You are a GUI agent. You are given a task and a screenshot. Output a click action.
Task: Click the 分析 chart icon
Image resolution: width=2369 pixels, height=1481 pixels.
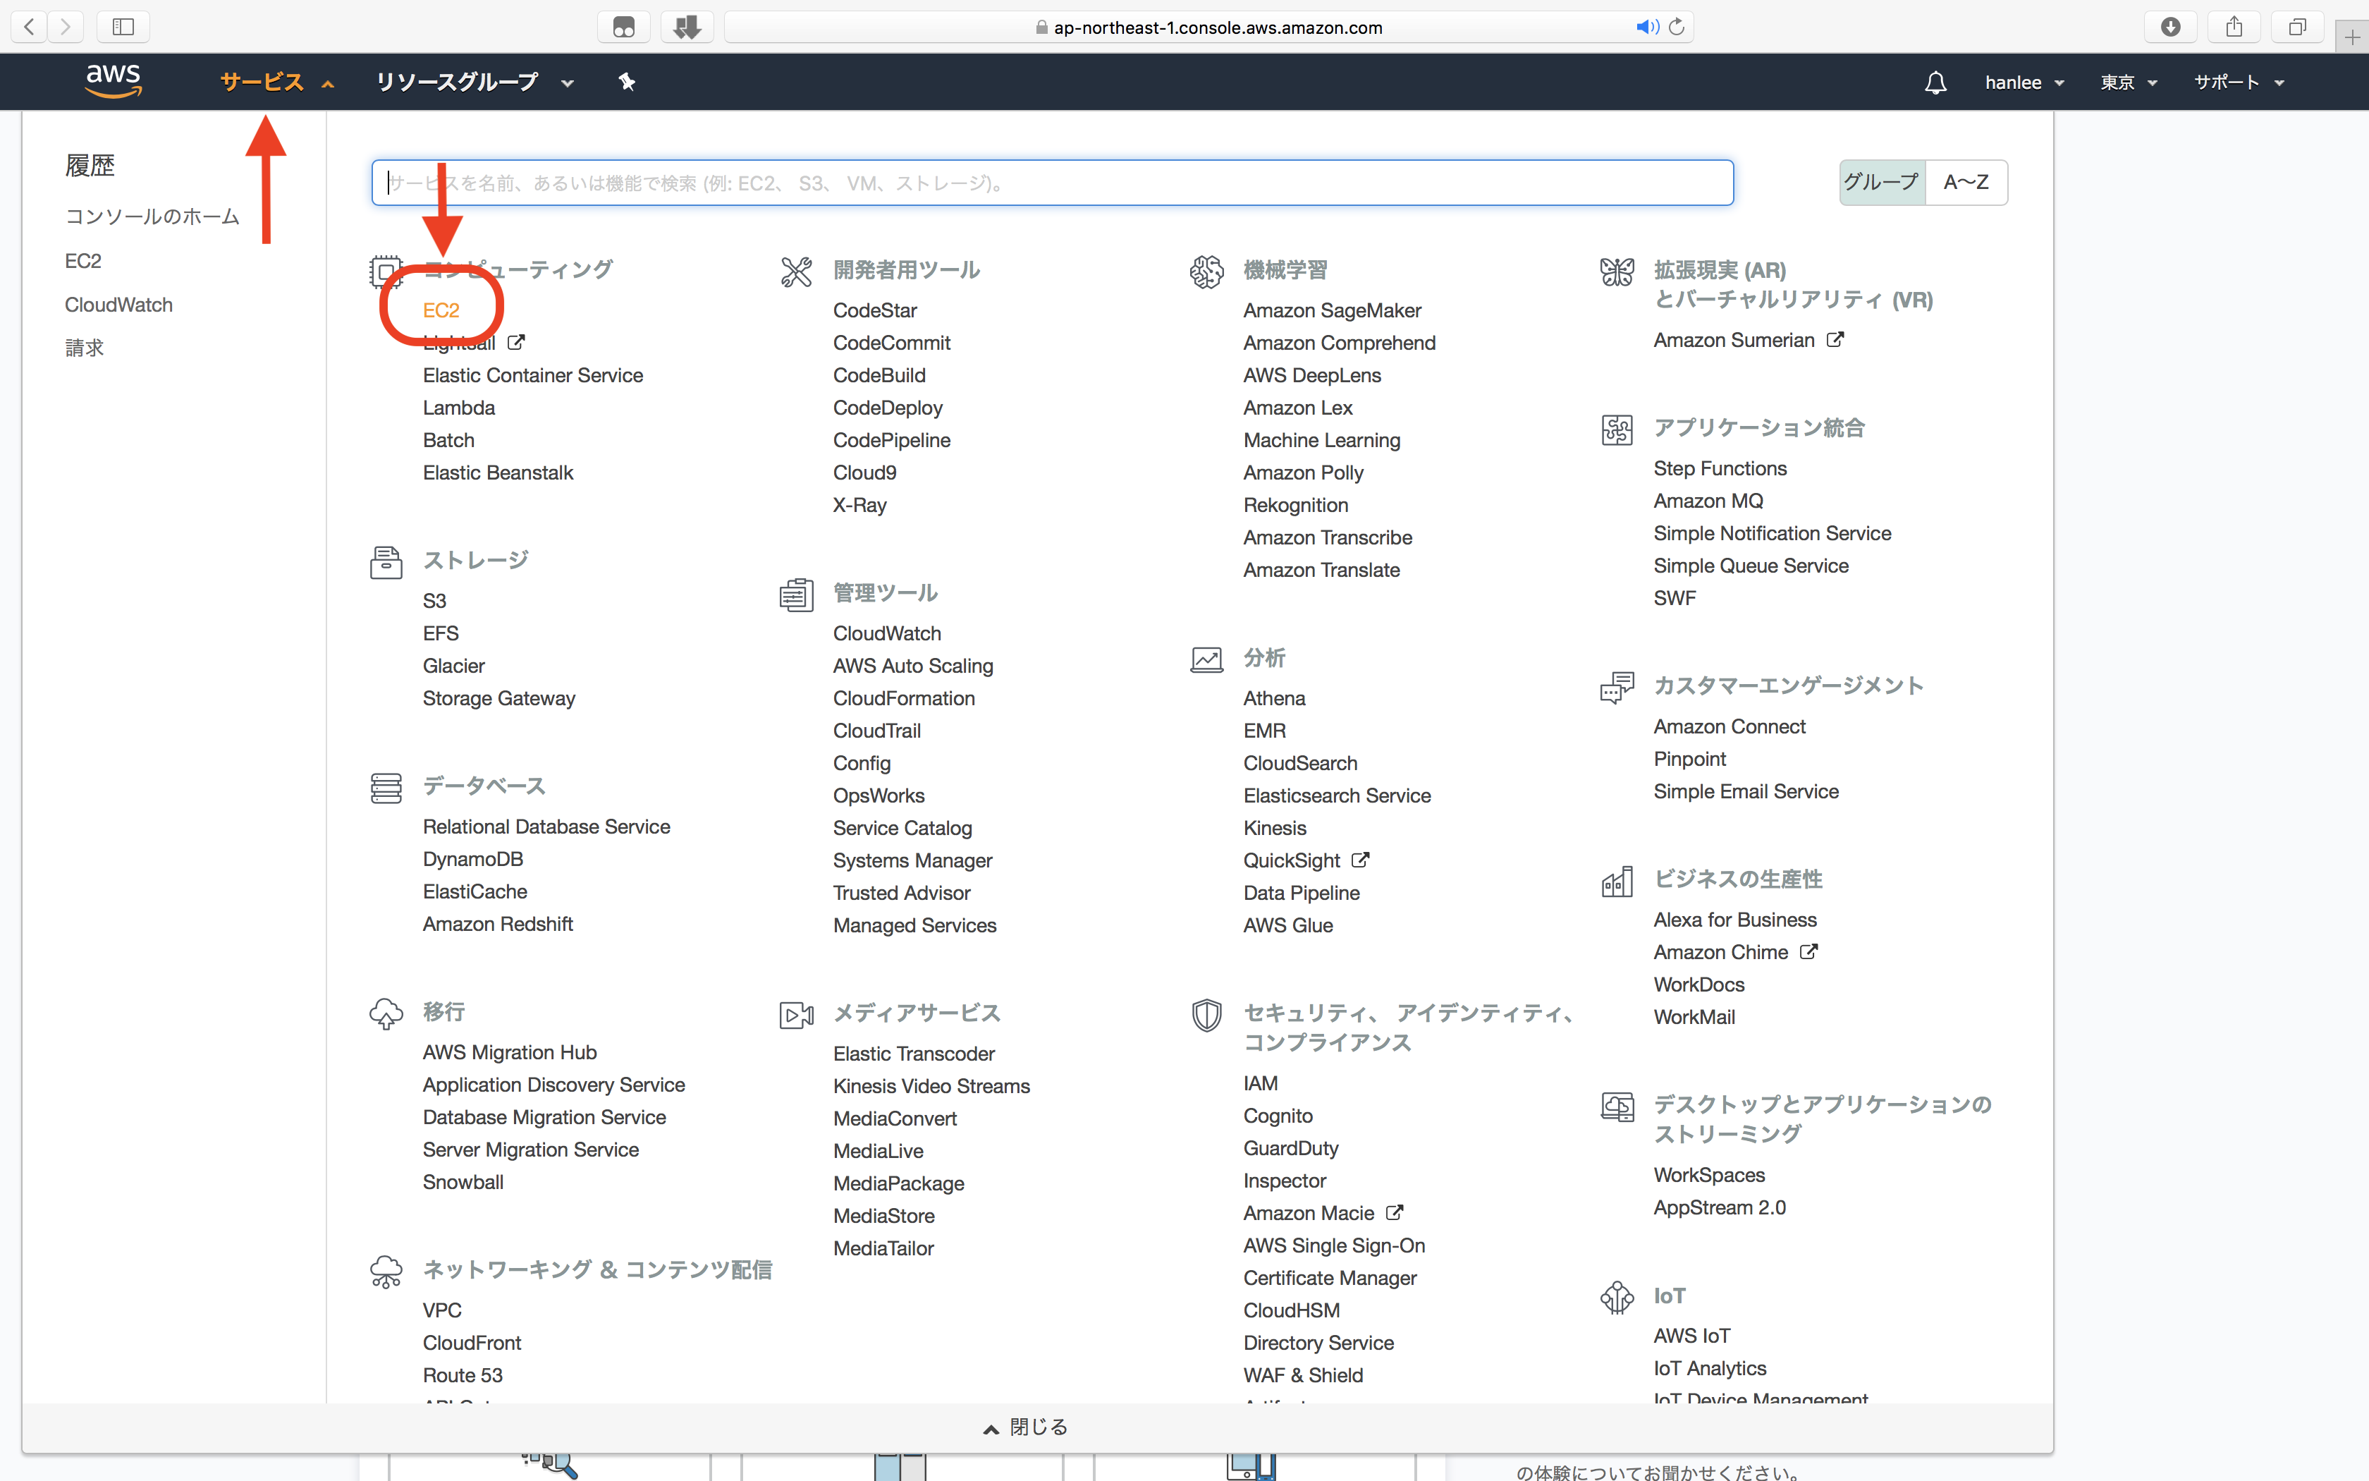[1206, 659]
